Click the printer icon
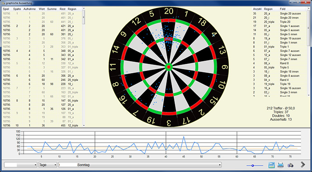Image resolution: width=312 pixels, height=172 pixels. coord(281,165)
